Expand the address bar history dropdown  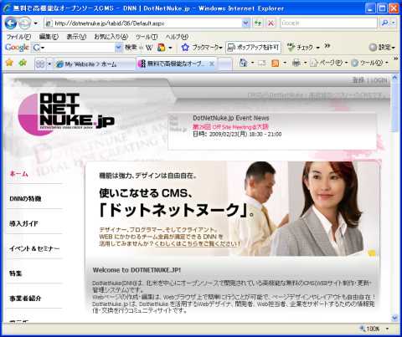(245, 23)
